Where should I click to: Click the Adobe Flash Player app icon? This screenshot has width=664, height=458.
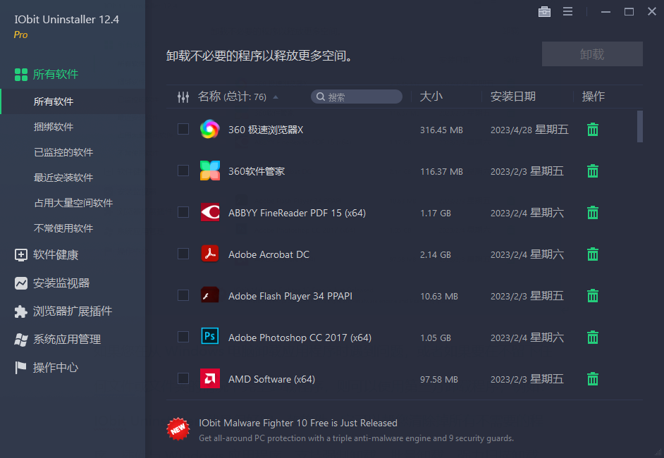[209, 295]
